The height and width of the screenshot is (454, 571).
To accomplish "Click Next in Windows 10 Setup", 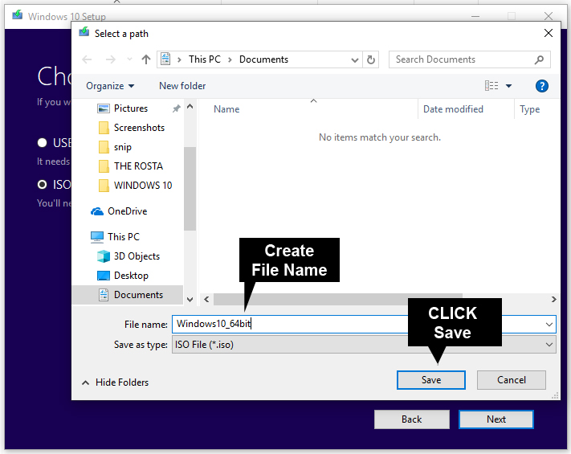I will click(x=496, y=419).
